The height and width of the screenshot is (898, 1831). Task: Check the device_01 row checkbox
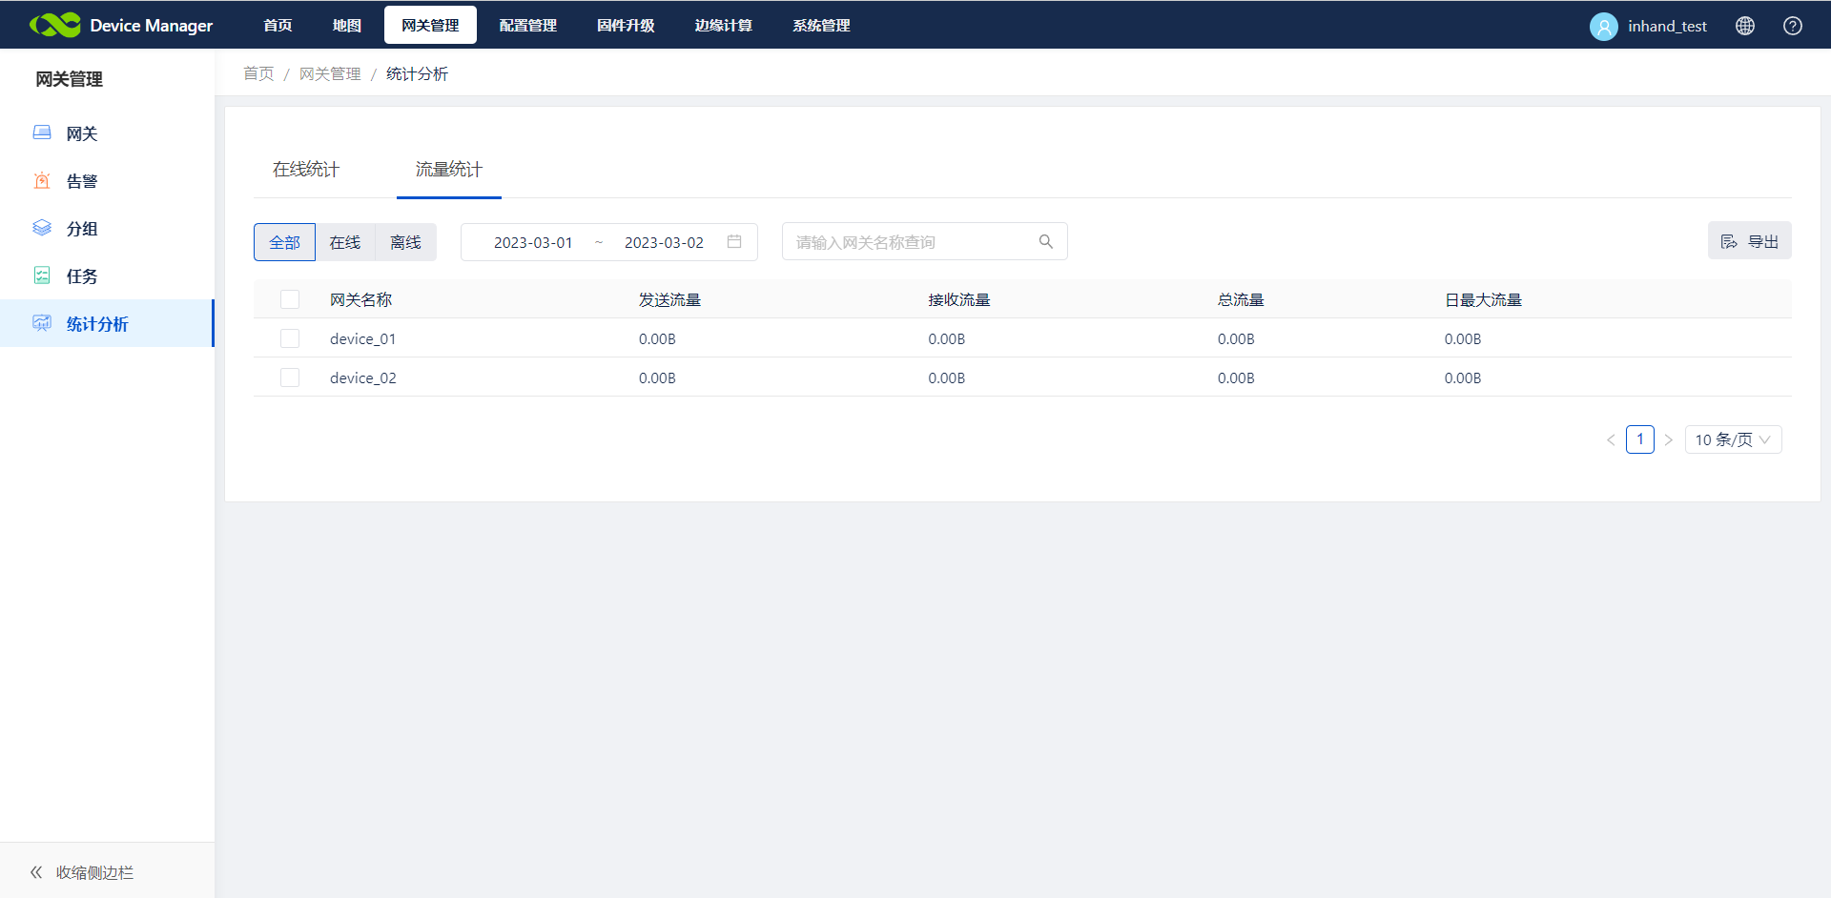coord(290,338)
